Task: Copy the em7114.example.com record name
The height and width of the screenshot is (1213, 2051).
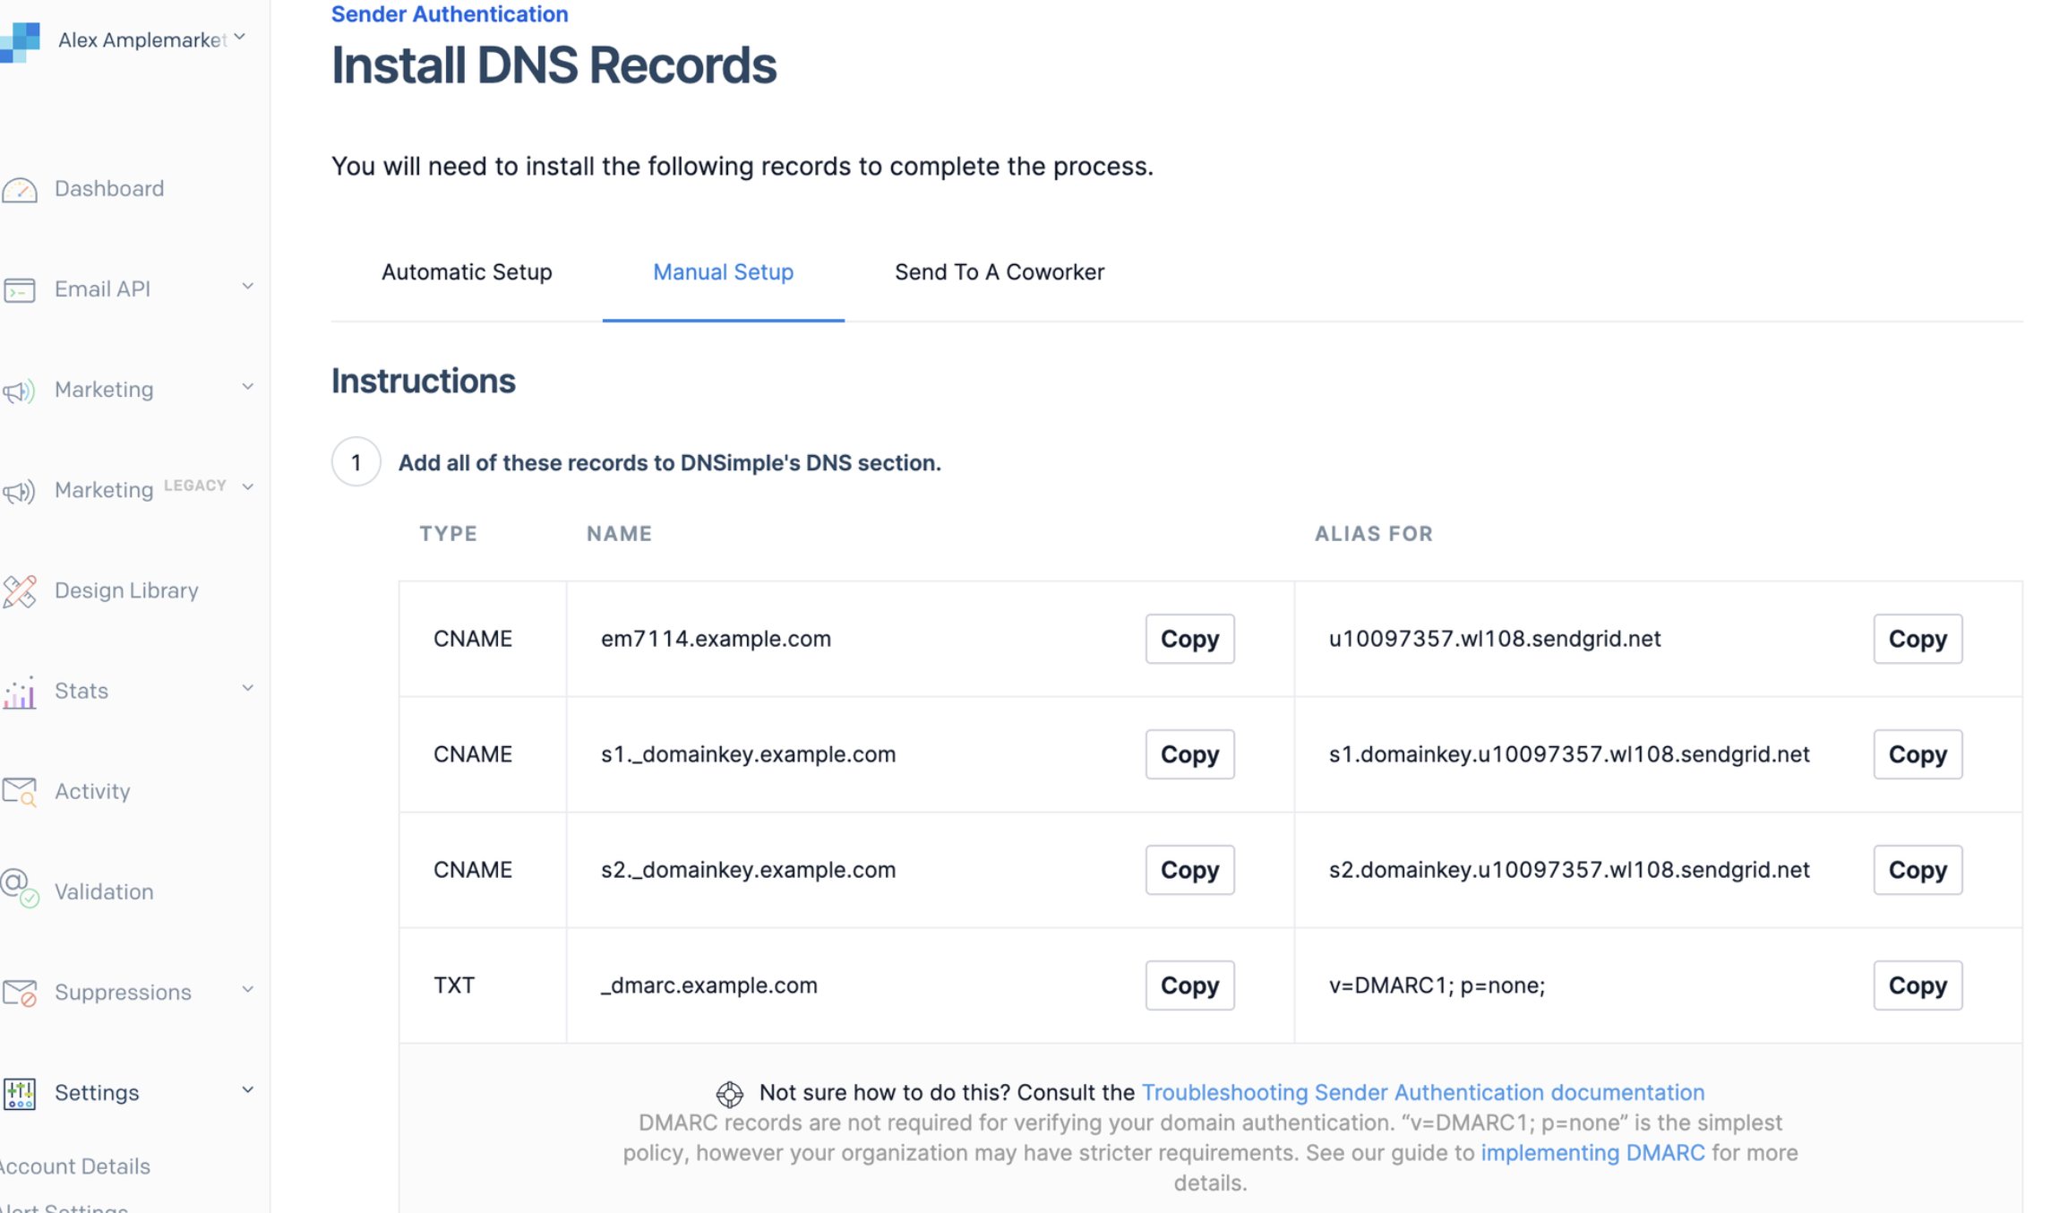Action: pyautogui.click(x=1189, y=639)
